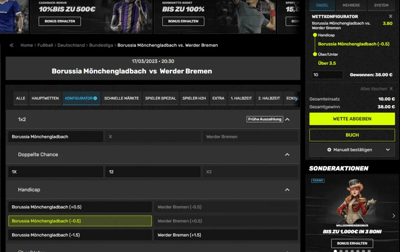Click Kombiwette Boost BONUS ERHALTEN button

pos(183,21)
